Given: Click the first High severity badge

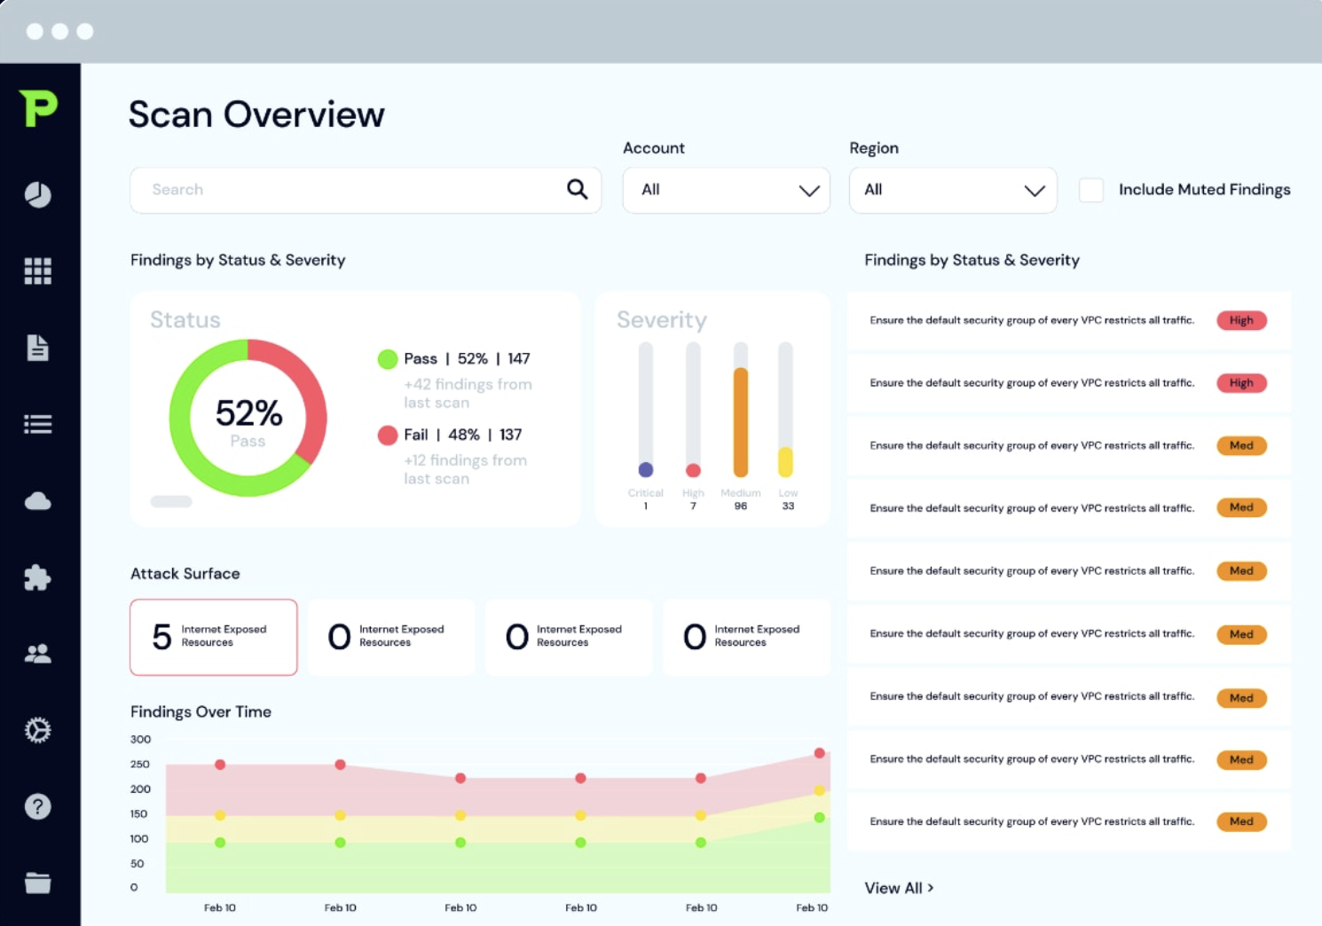Looking at the screenshot, I should click(x=1241, y=320).
